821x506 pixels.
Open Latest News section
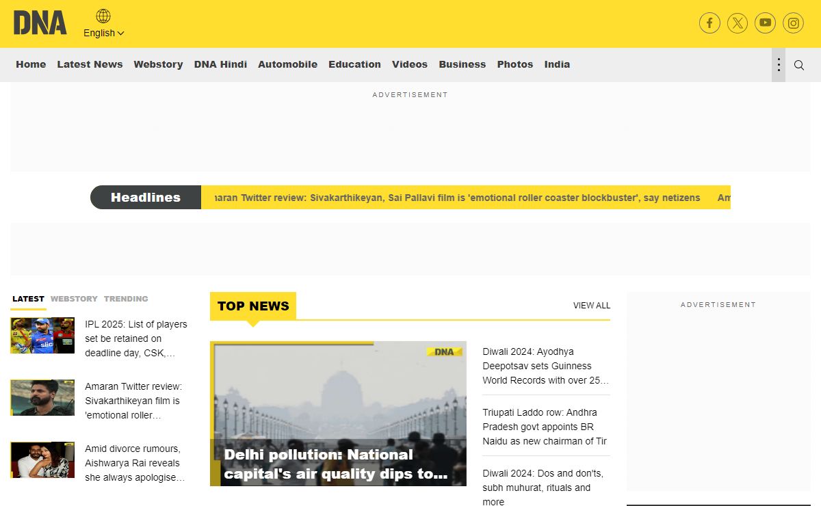click(90, 64)
